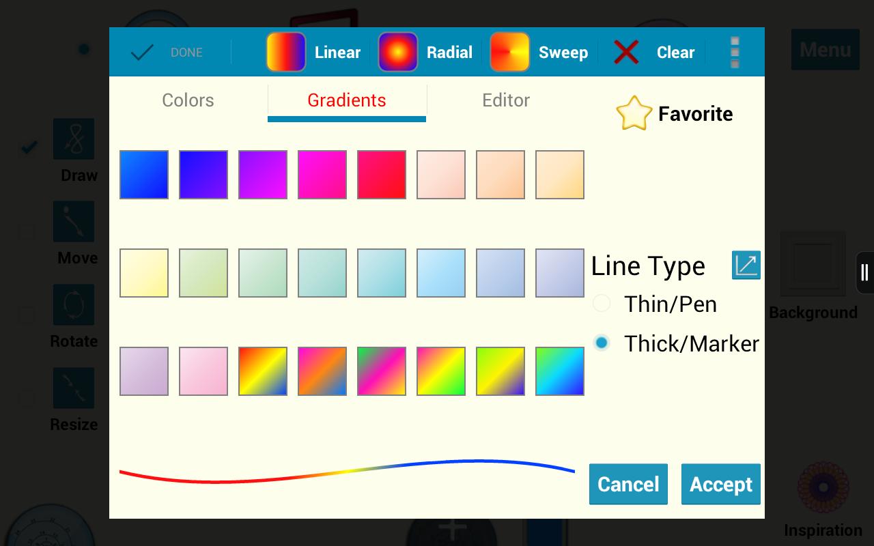Image resolution: width=874 pixels, height=546 pixels.
Task: Open the overflow menu in the title bar
Action: click(x=735, y=52)
